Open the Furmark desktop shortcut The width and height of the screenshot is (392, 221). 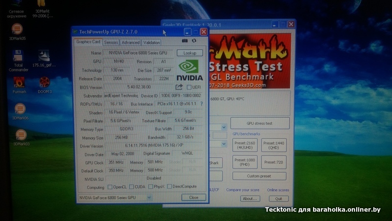tap(19, 85)
